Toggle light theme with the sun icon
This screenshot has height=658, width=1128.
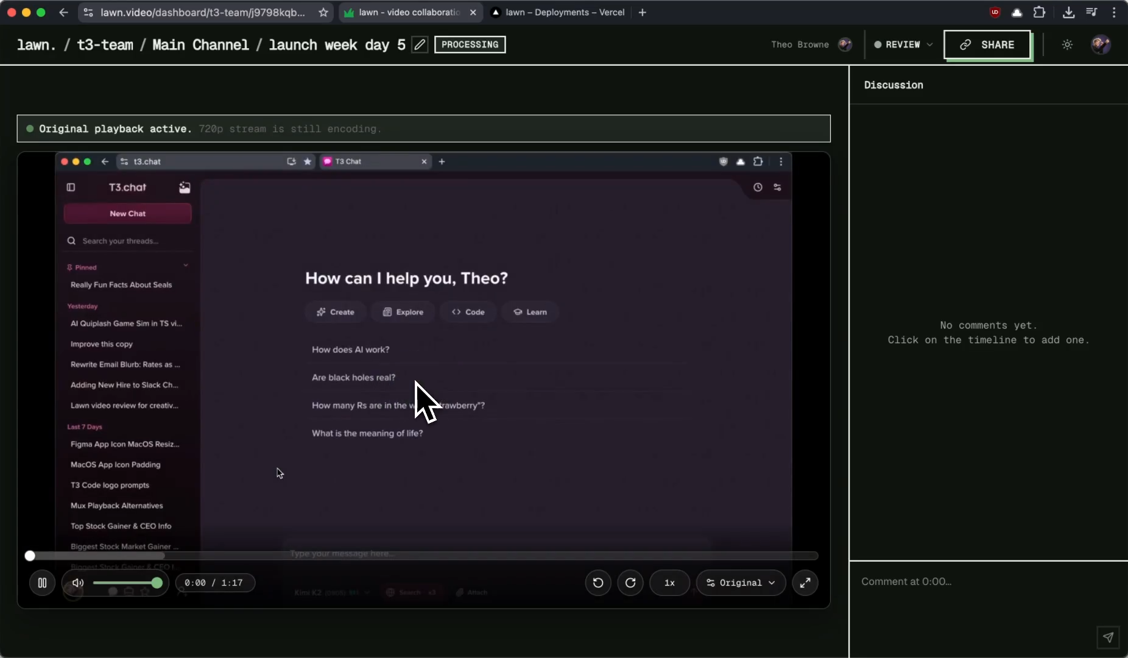(1068, 44)
